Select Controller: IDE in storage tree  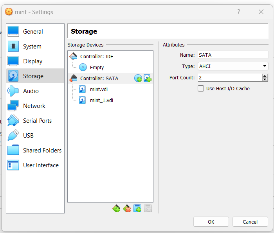pyautogui.click(x=110, y=57)
